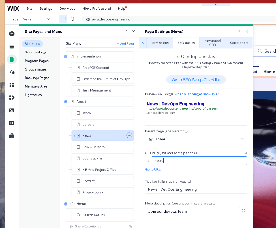Select the Careers page

[103, 124]
